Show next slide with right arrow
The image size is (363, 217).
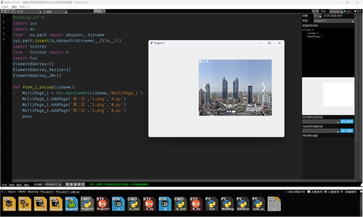[x=263, y=87]
